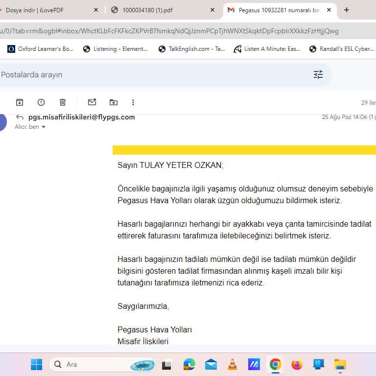Open the Oxford Learner's Bo... bookmark
This screenshot has width=376, height=376.
[40, 49]
